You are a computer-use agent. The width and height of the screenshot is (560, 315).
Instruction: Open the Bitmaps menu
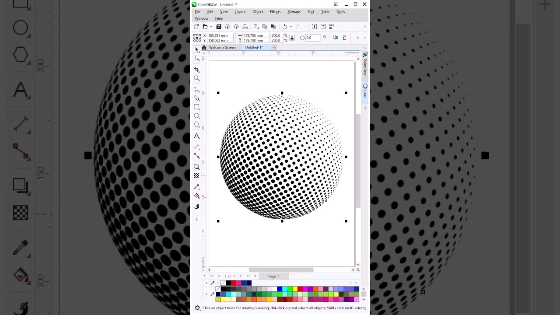294,12
